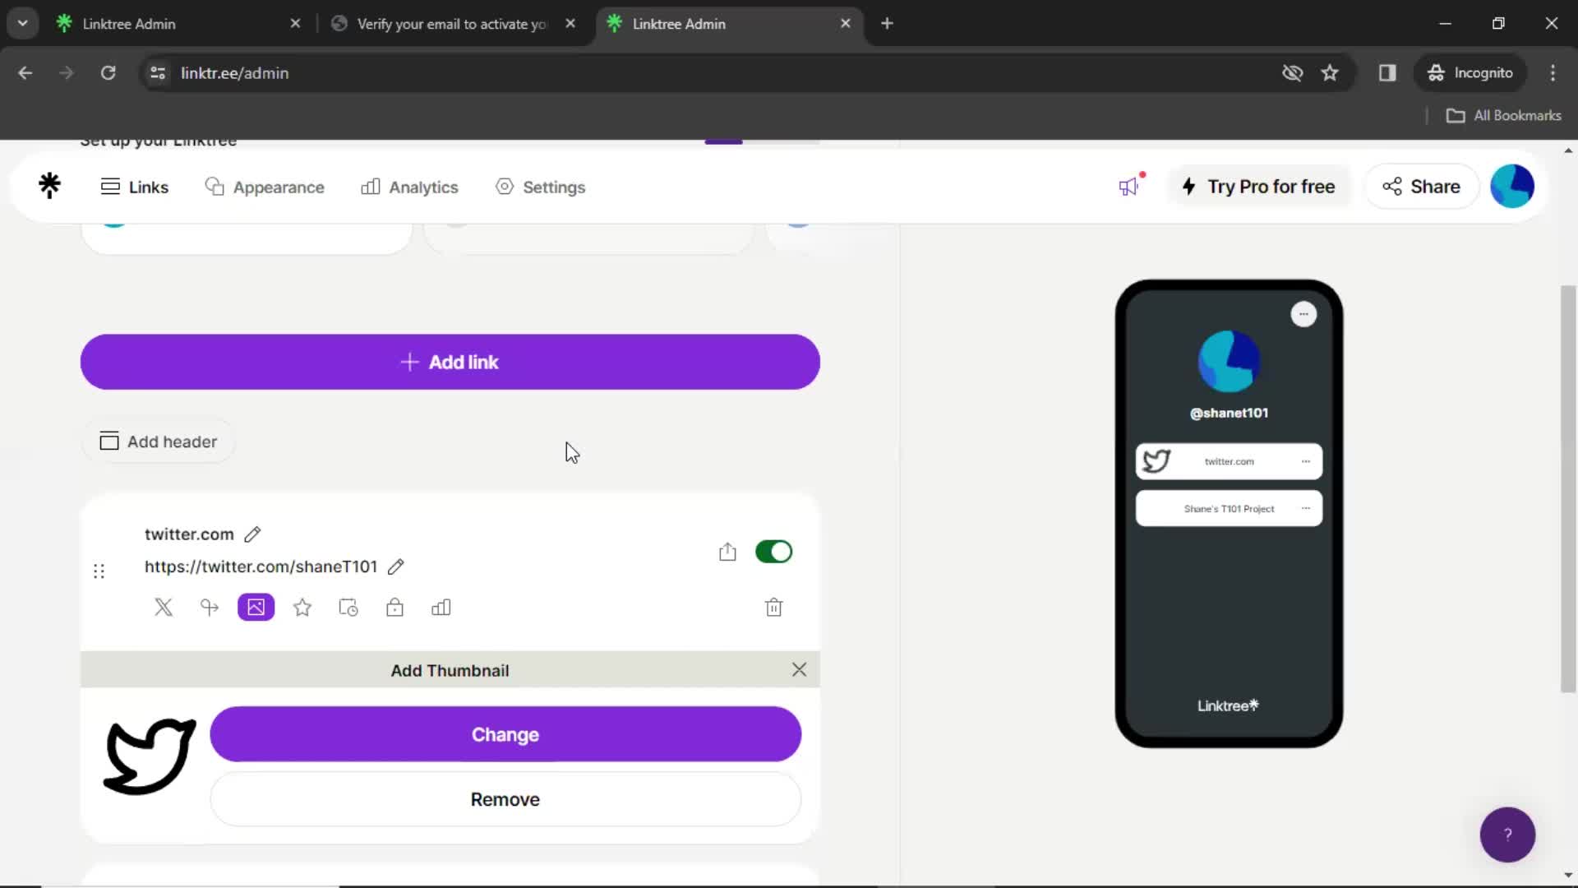
Task: Open the Links tab
Action: tap(135, 187)
